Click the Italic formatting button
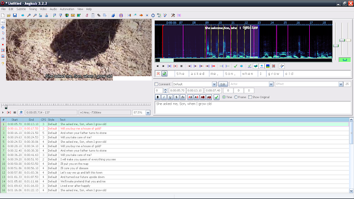This screenshot has height=199, width=354. (x=164, y=97)
